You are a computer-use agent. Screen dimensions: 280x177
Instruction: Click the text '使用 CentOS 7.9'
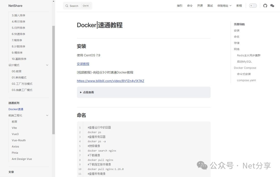(88, 55)
